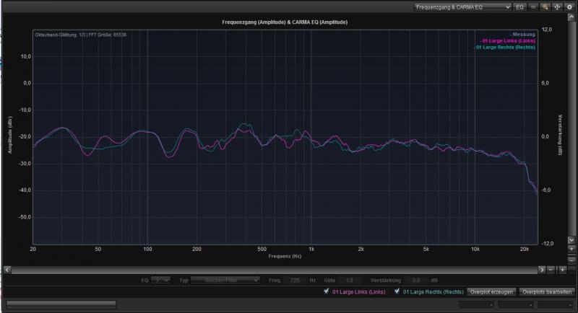This screenshot has width=578, height=313.
Task: Click the EQ button in top toolbar
Action: click(x=519, y=6)
